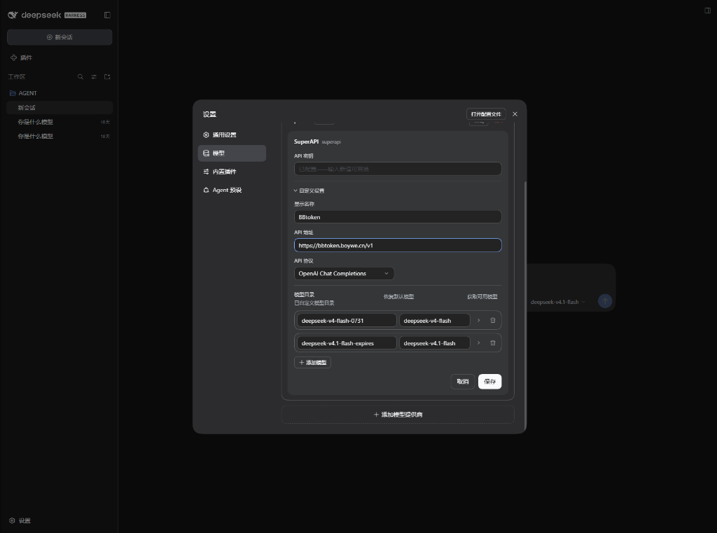717x533 pixels.
Task: Switch to 模型 settings tab
Action: [232, 153]
